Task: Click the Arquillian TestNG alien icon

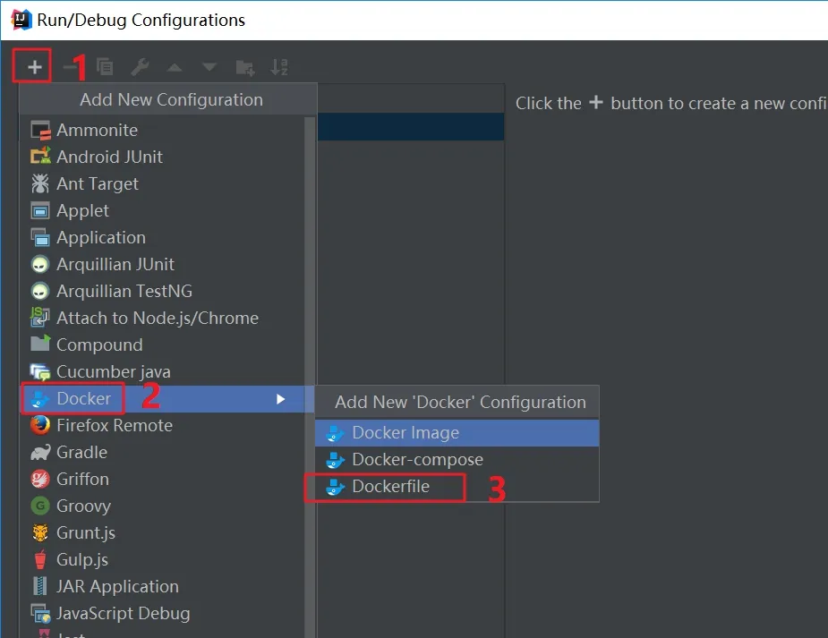Action: click(40, 292)
